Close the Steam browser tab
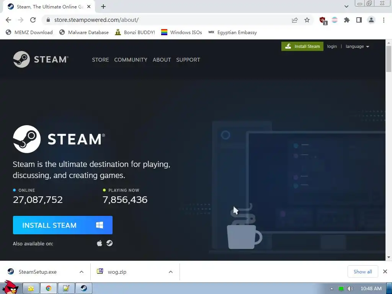The width and height of the screenshot is (392, 294). (89, 7)
